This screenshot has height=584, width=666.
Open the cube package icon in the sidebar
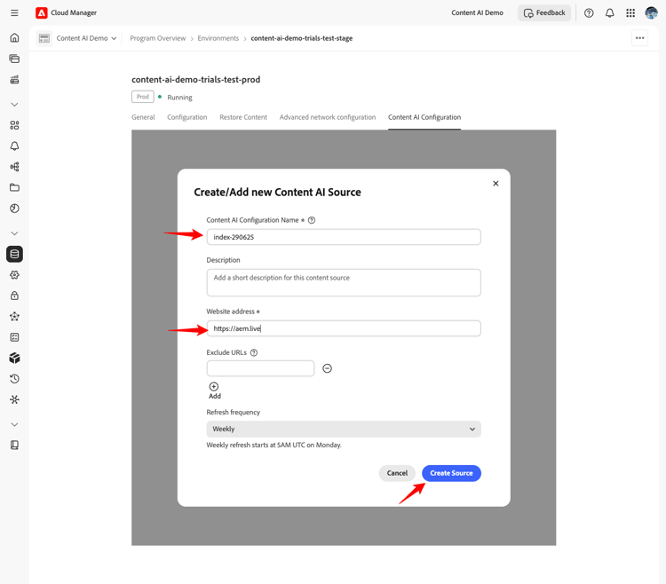[14, 359]
